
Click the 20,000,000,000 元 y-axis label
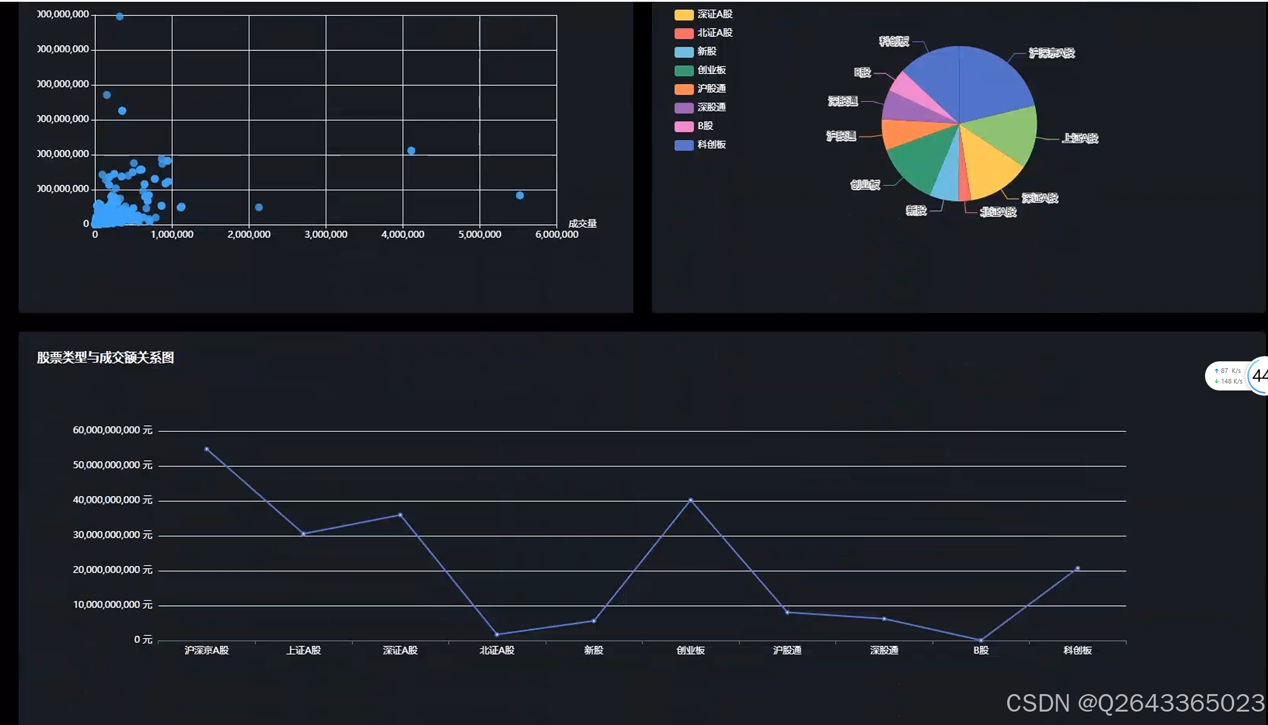pyautogui.click(x=113, y=570)
